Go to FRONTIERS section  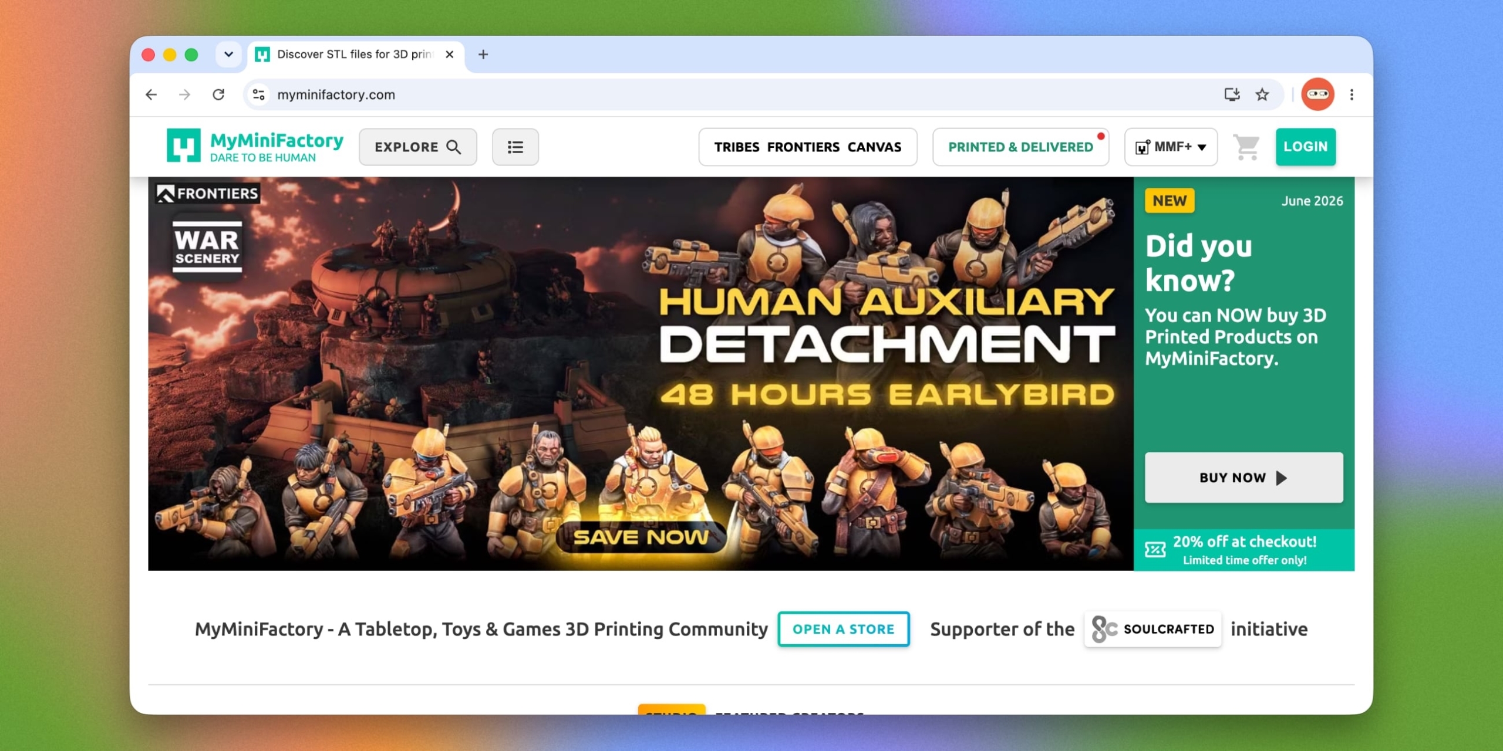click(x=803, y=147)
